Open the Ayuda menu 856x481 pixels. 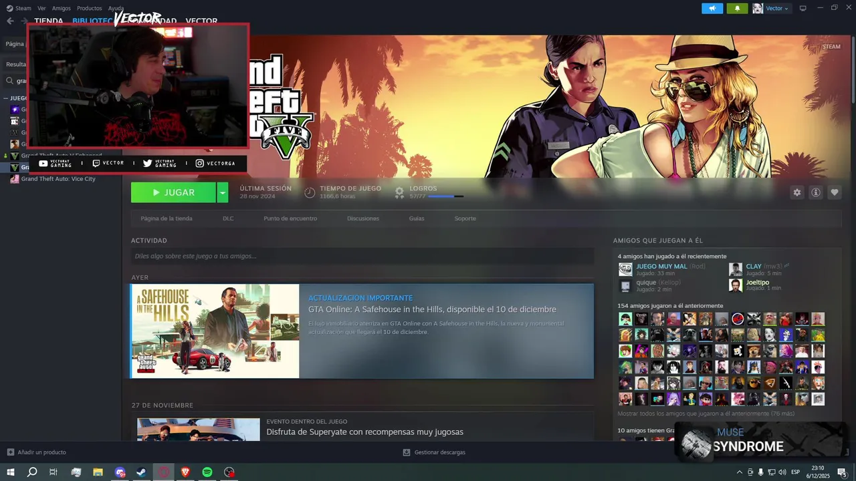coord(116,8)
